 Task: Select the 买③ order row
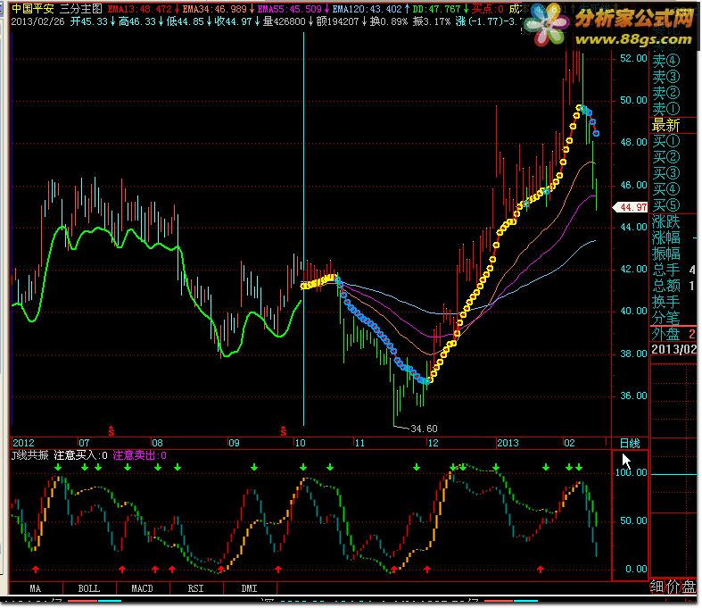pyautogui.click(x=666, y=173)
